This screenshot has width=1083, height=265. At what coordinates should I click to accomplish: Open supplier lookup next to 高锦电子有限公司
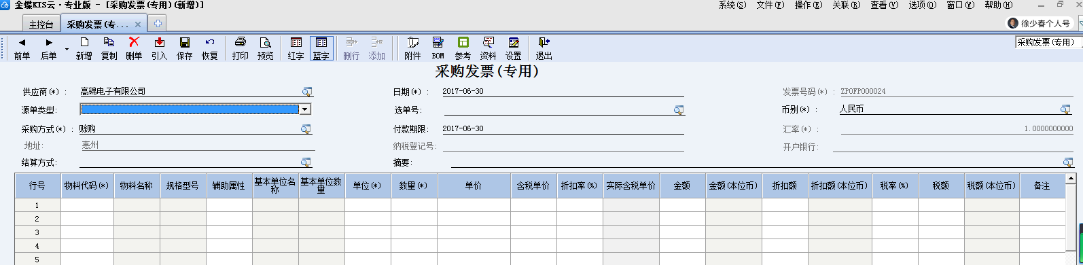[306, 92]
